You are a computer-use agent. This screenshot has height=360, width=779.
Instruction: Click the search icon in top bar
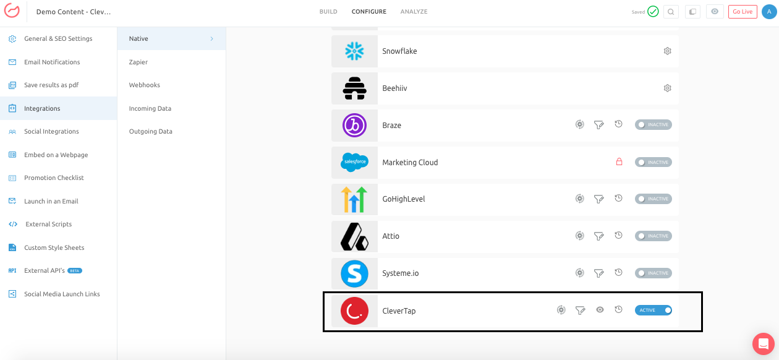pyautogui.click(x=671, y=12)
